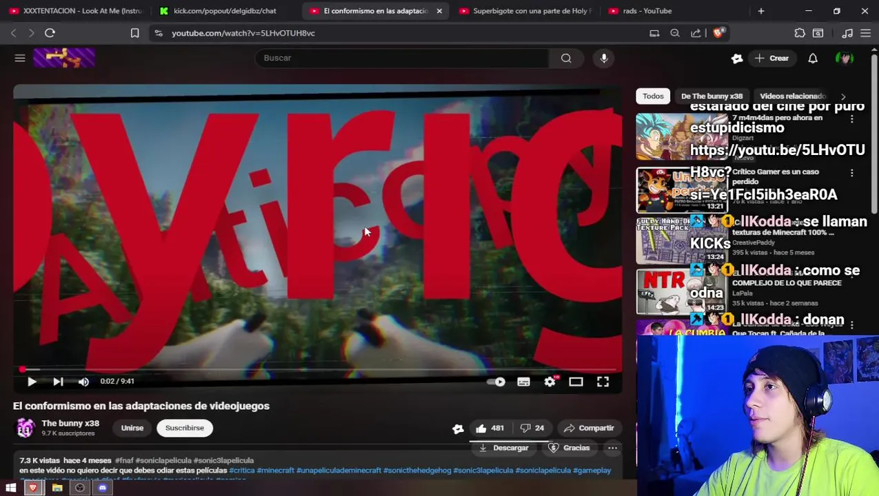The width and height of the screenshot is (879, 496).
Task: Focus the Buscar search field
Action: tap(402, 59)
